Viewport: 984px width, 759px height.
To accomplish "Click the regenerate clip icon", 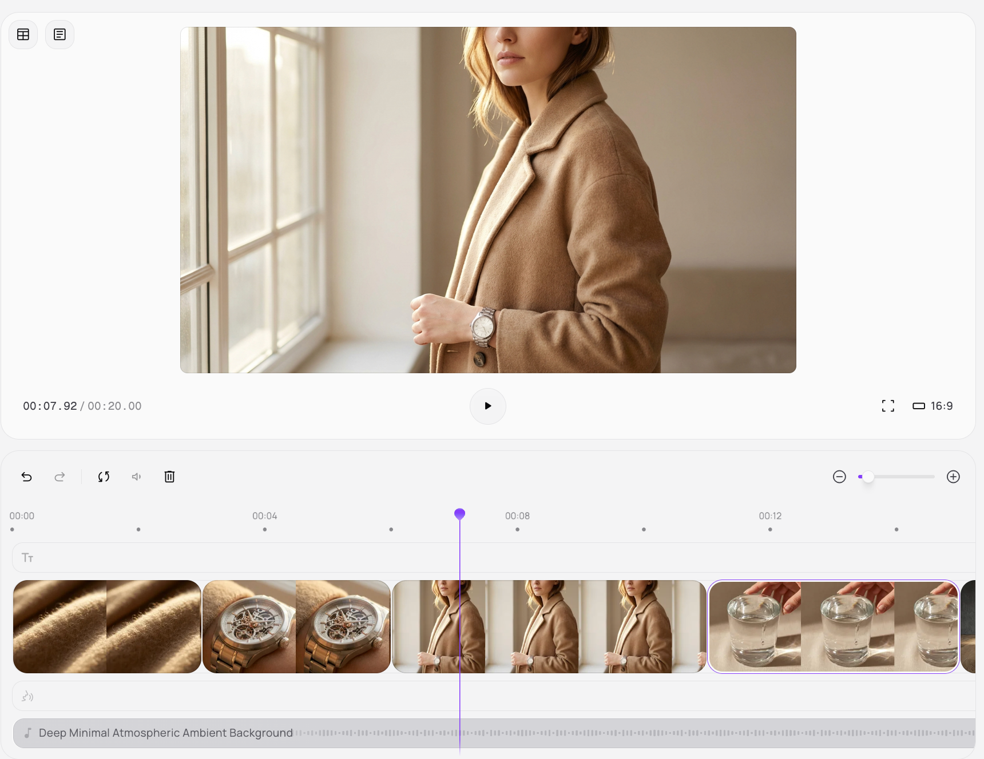I will pyautogui.click(x=104, y=477).
